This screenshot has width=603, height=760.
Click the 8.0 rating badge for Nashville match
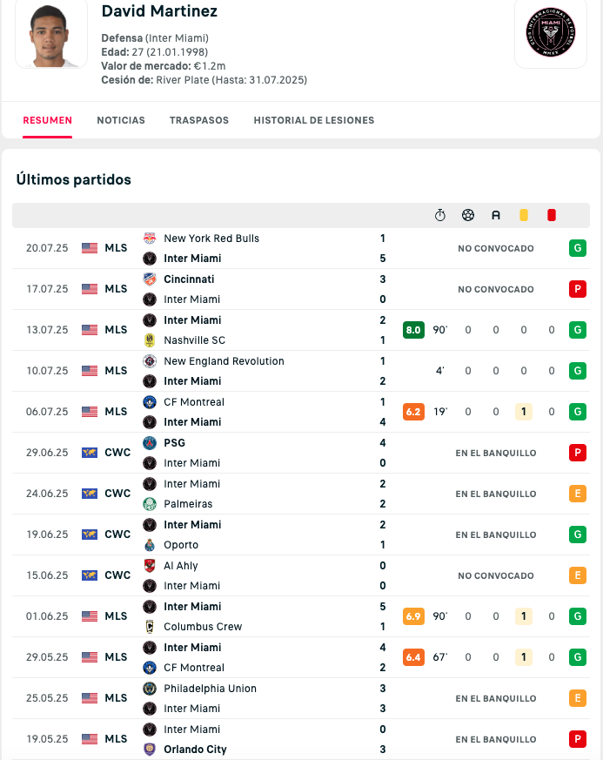pyautogui.click(x=413, y=330)
